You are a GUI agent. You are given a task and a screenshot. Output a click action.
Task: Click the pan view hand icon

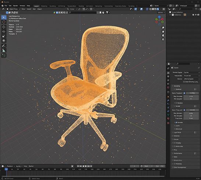163,32
